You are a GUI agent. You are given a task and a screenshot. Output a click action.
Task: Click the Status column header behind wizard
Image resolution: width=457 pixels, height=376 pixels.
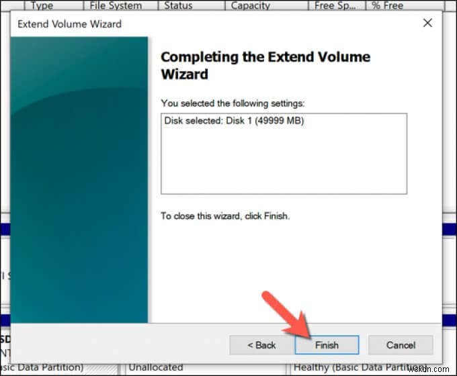[x=192, y=5]
